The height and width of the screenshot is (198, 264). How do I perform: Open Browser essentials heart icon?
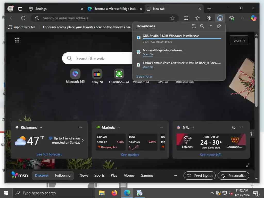232,18
